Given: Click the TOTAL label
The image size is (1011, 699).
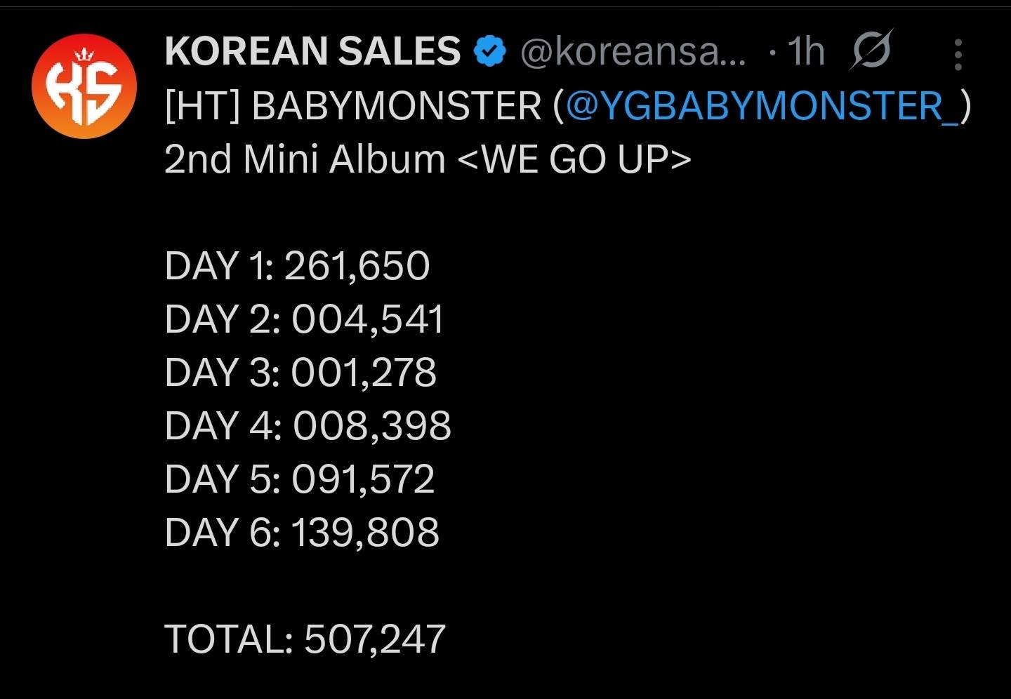Looking at the screenshot, I should [x=228, y=639].
